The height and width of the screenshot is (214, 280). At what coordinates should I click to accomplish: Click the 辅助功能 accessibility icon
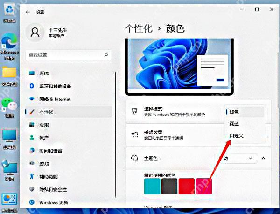point(32,176)
